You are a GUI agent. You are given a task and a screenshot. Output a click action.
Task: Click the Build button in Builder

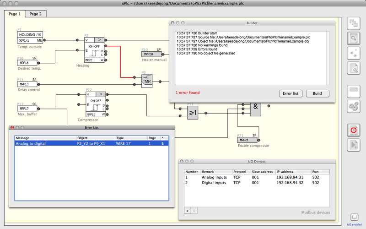(x=318, y=93)
